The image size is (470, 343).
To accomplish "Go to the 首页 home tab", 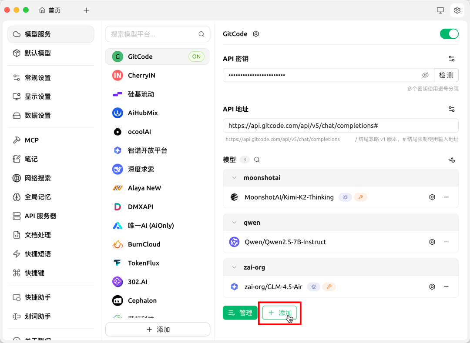I will coord(50,10).
